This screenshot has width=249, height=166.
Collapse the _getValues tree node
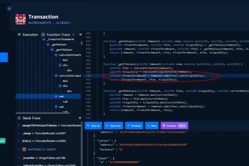(x=48, y=44)
